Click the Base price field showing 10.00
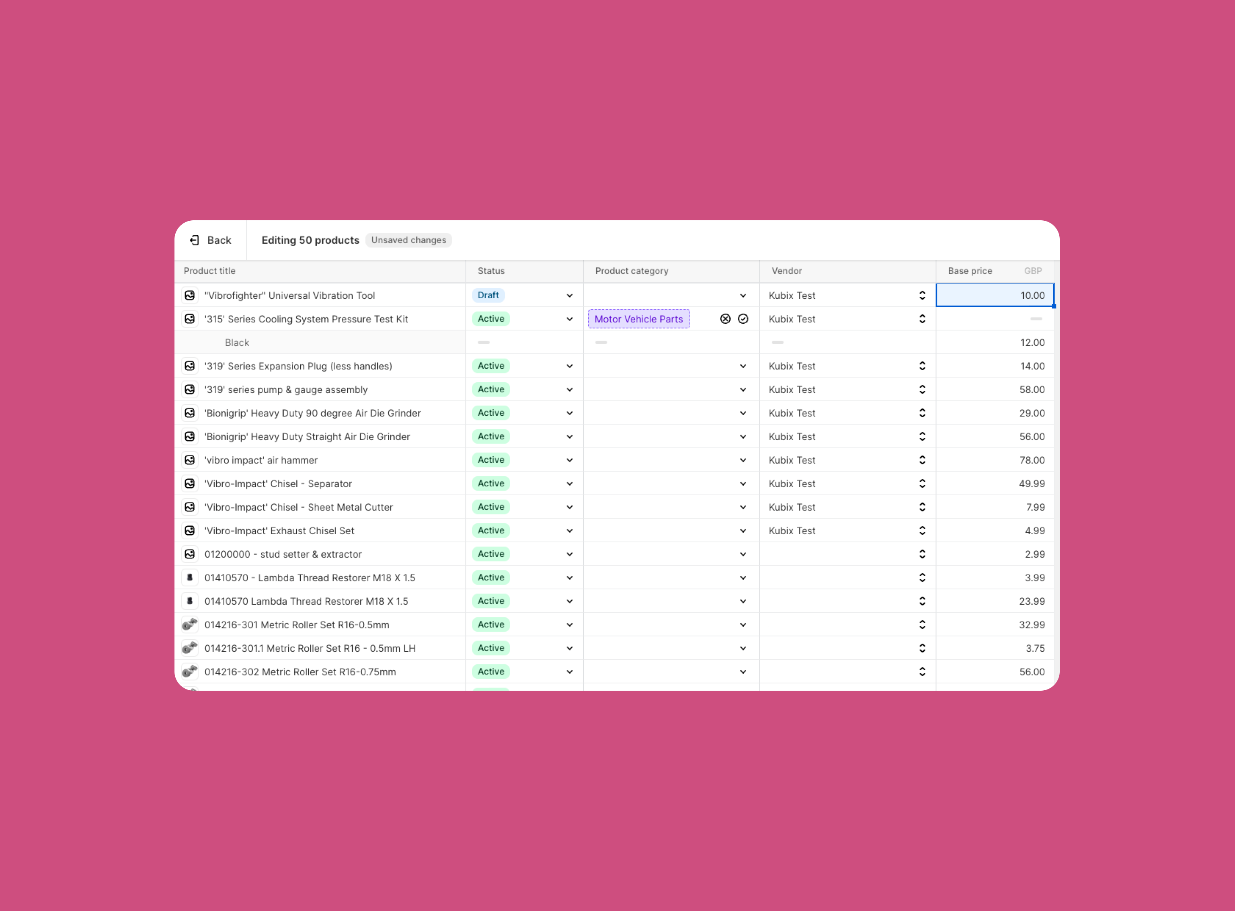 click(x=995, y=295)
